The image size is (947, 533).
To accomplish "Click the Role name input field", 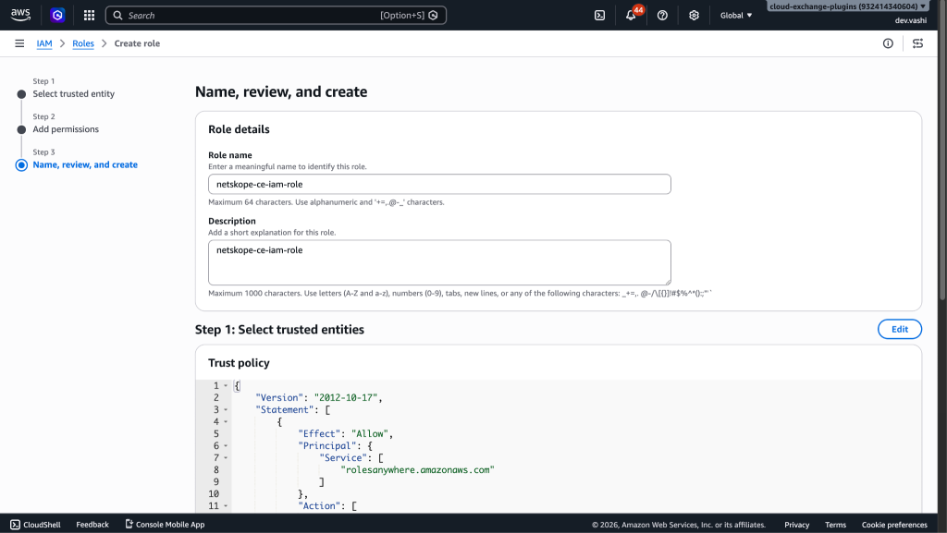I will [439, 185].
